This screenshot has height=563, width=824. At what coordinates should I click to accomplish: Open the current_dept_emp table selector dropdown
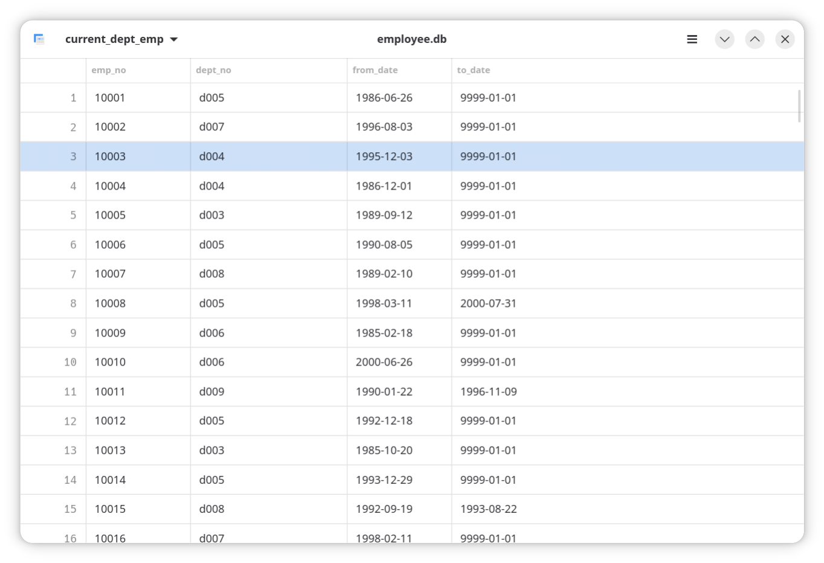(121, 39)
